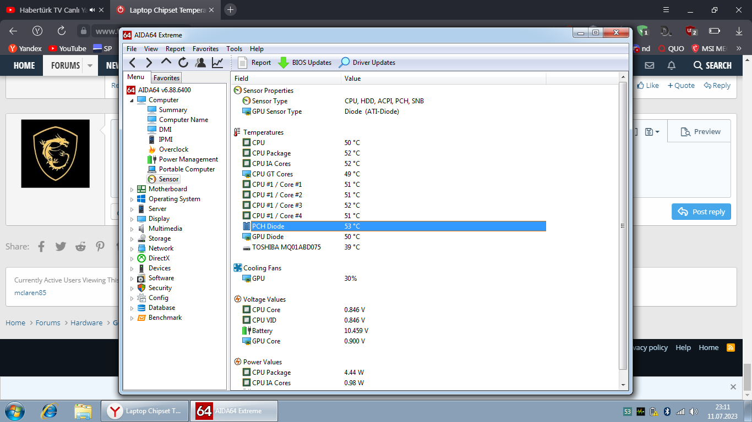This screenshot has height=422, width=752.
Task: Expand the Network tree node
Action: point(132,249)
